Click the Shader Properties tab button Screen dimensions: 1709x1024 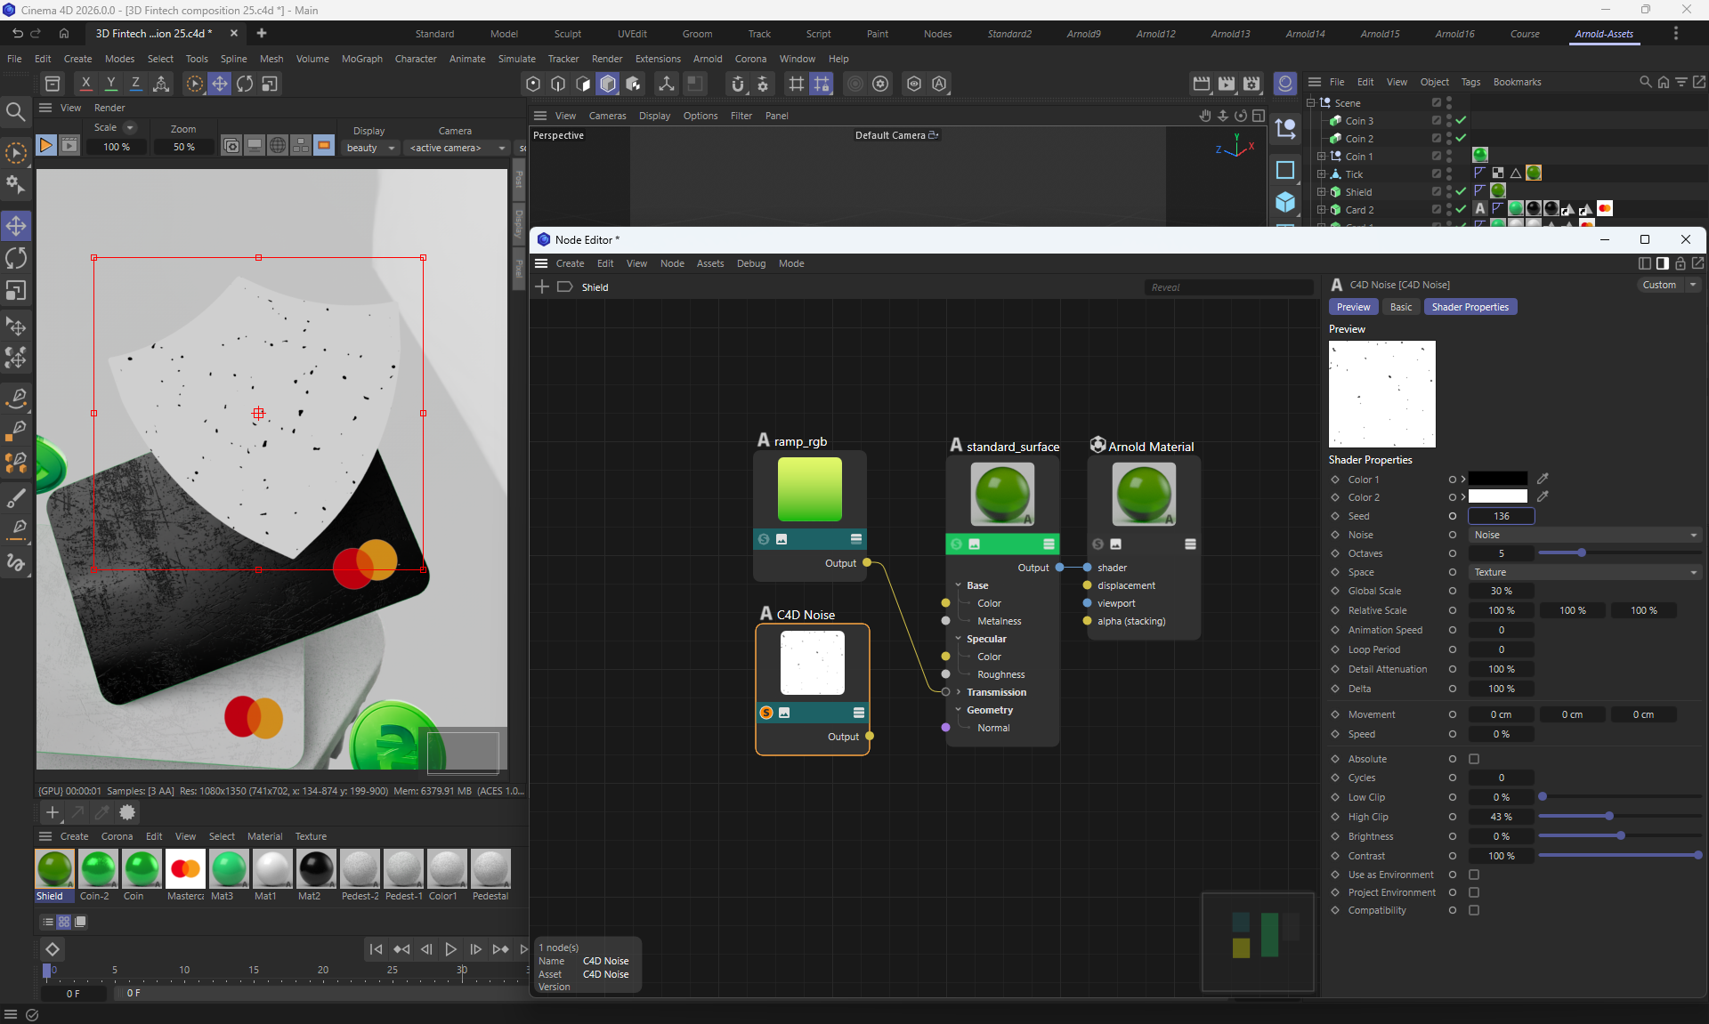coord(1470,307)
